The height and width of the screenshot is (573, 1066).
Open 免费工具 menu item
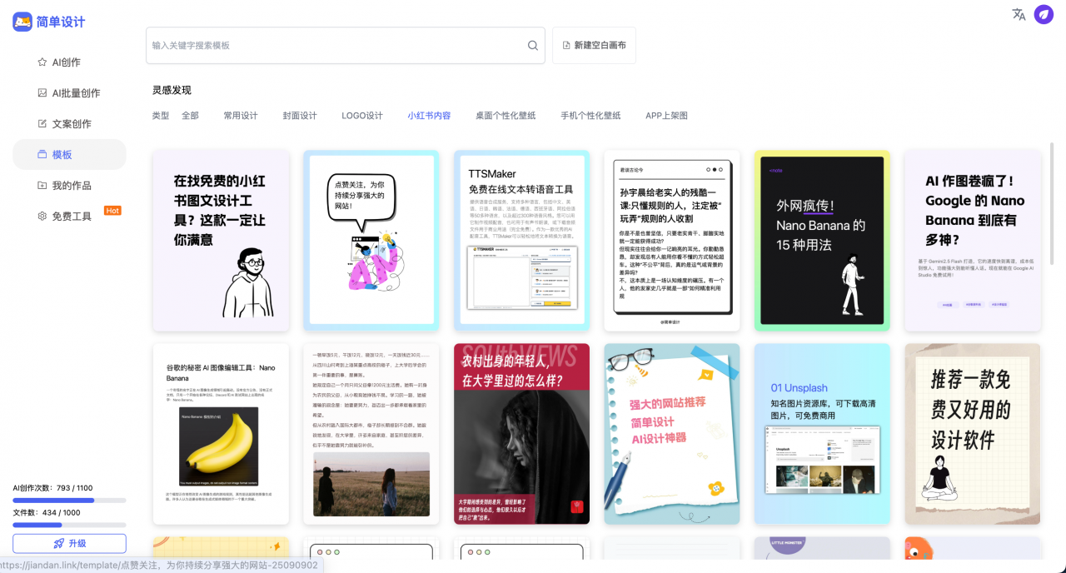point(69,216)
